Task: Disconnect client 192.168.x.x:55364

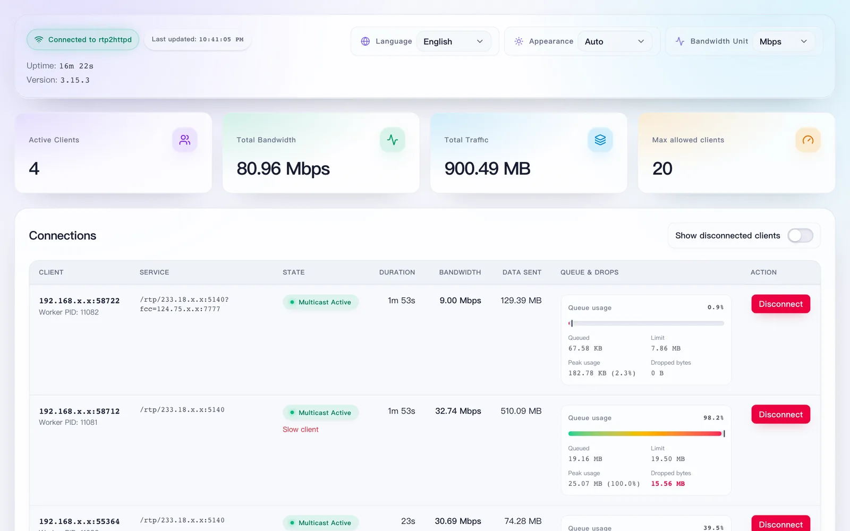Action: pyautogui.click(x=780, y=524)
